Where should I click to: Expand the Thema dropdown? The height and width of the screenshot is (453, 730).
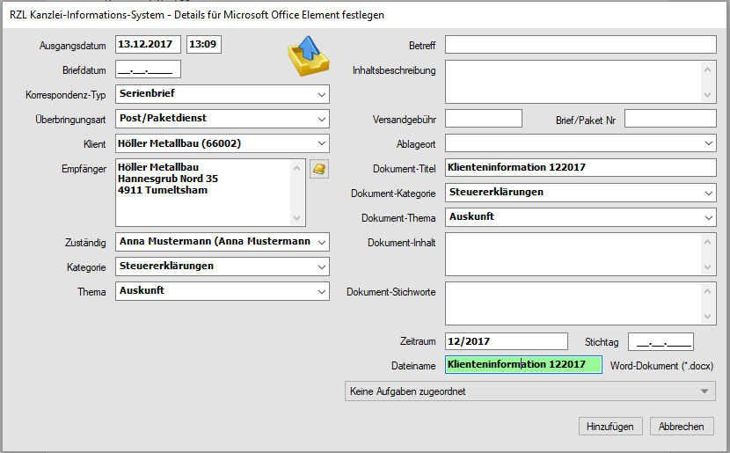click(321, 291)
